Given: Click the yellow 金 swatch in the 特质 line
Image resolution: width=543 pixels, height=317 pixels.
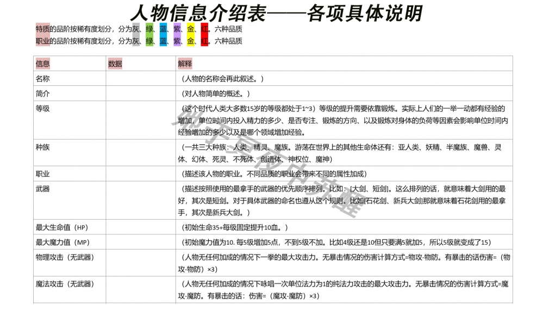Looking at the screenshot, I should click(x=191, y=29).
